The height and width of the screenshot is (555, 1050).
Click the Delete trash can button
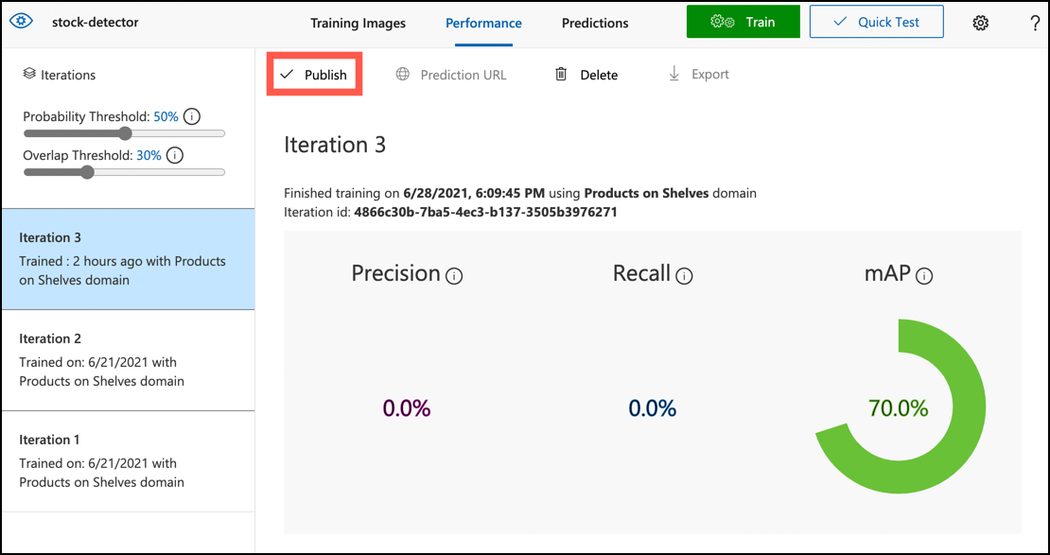click(586, 75)
